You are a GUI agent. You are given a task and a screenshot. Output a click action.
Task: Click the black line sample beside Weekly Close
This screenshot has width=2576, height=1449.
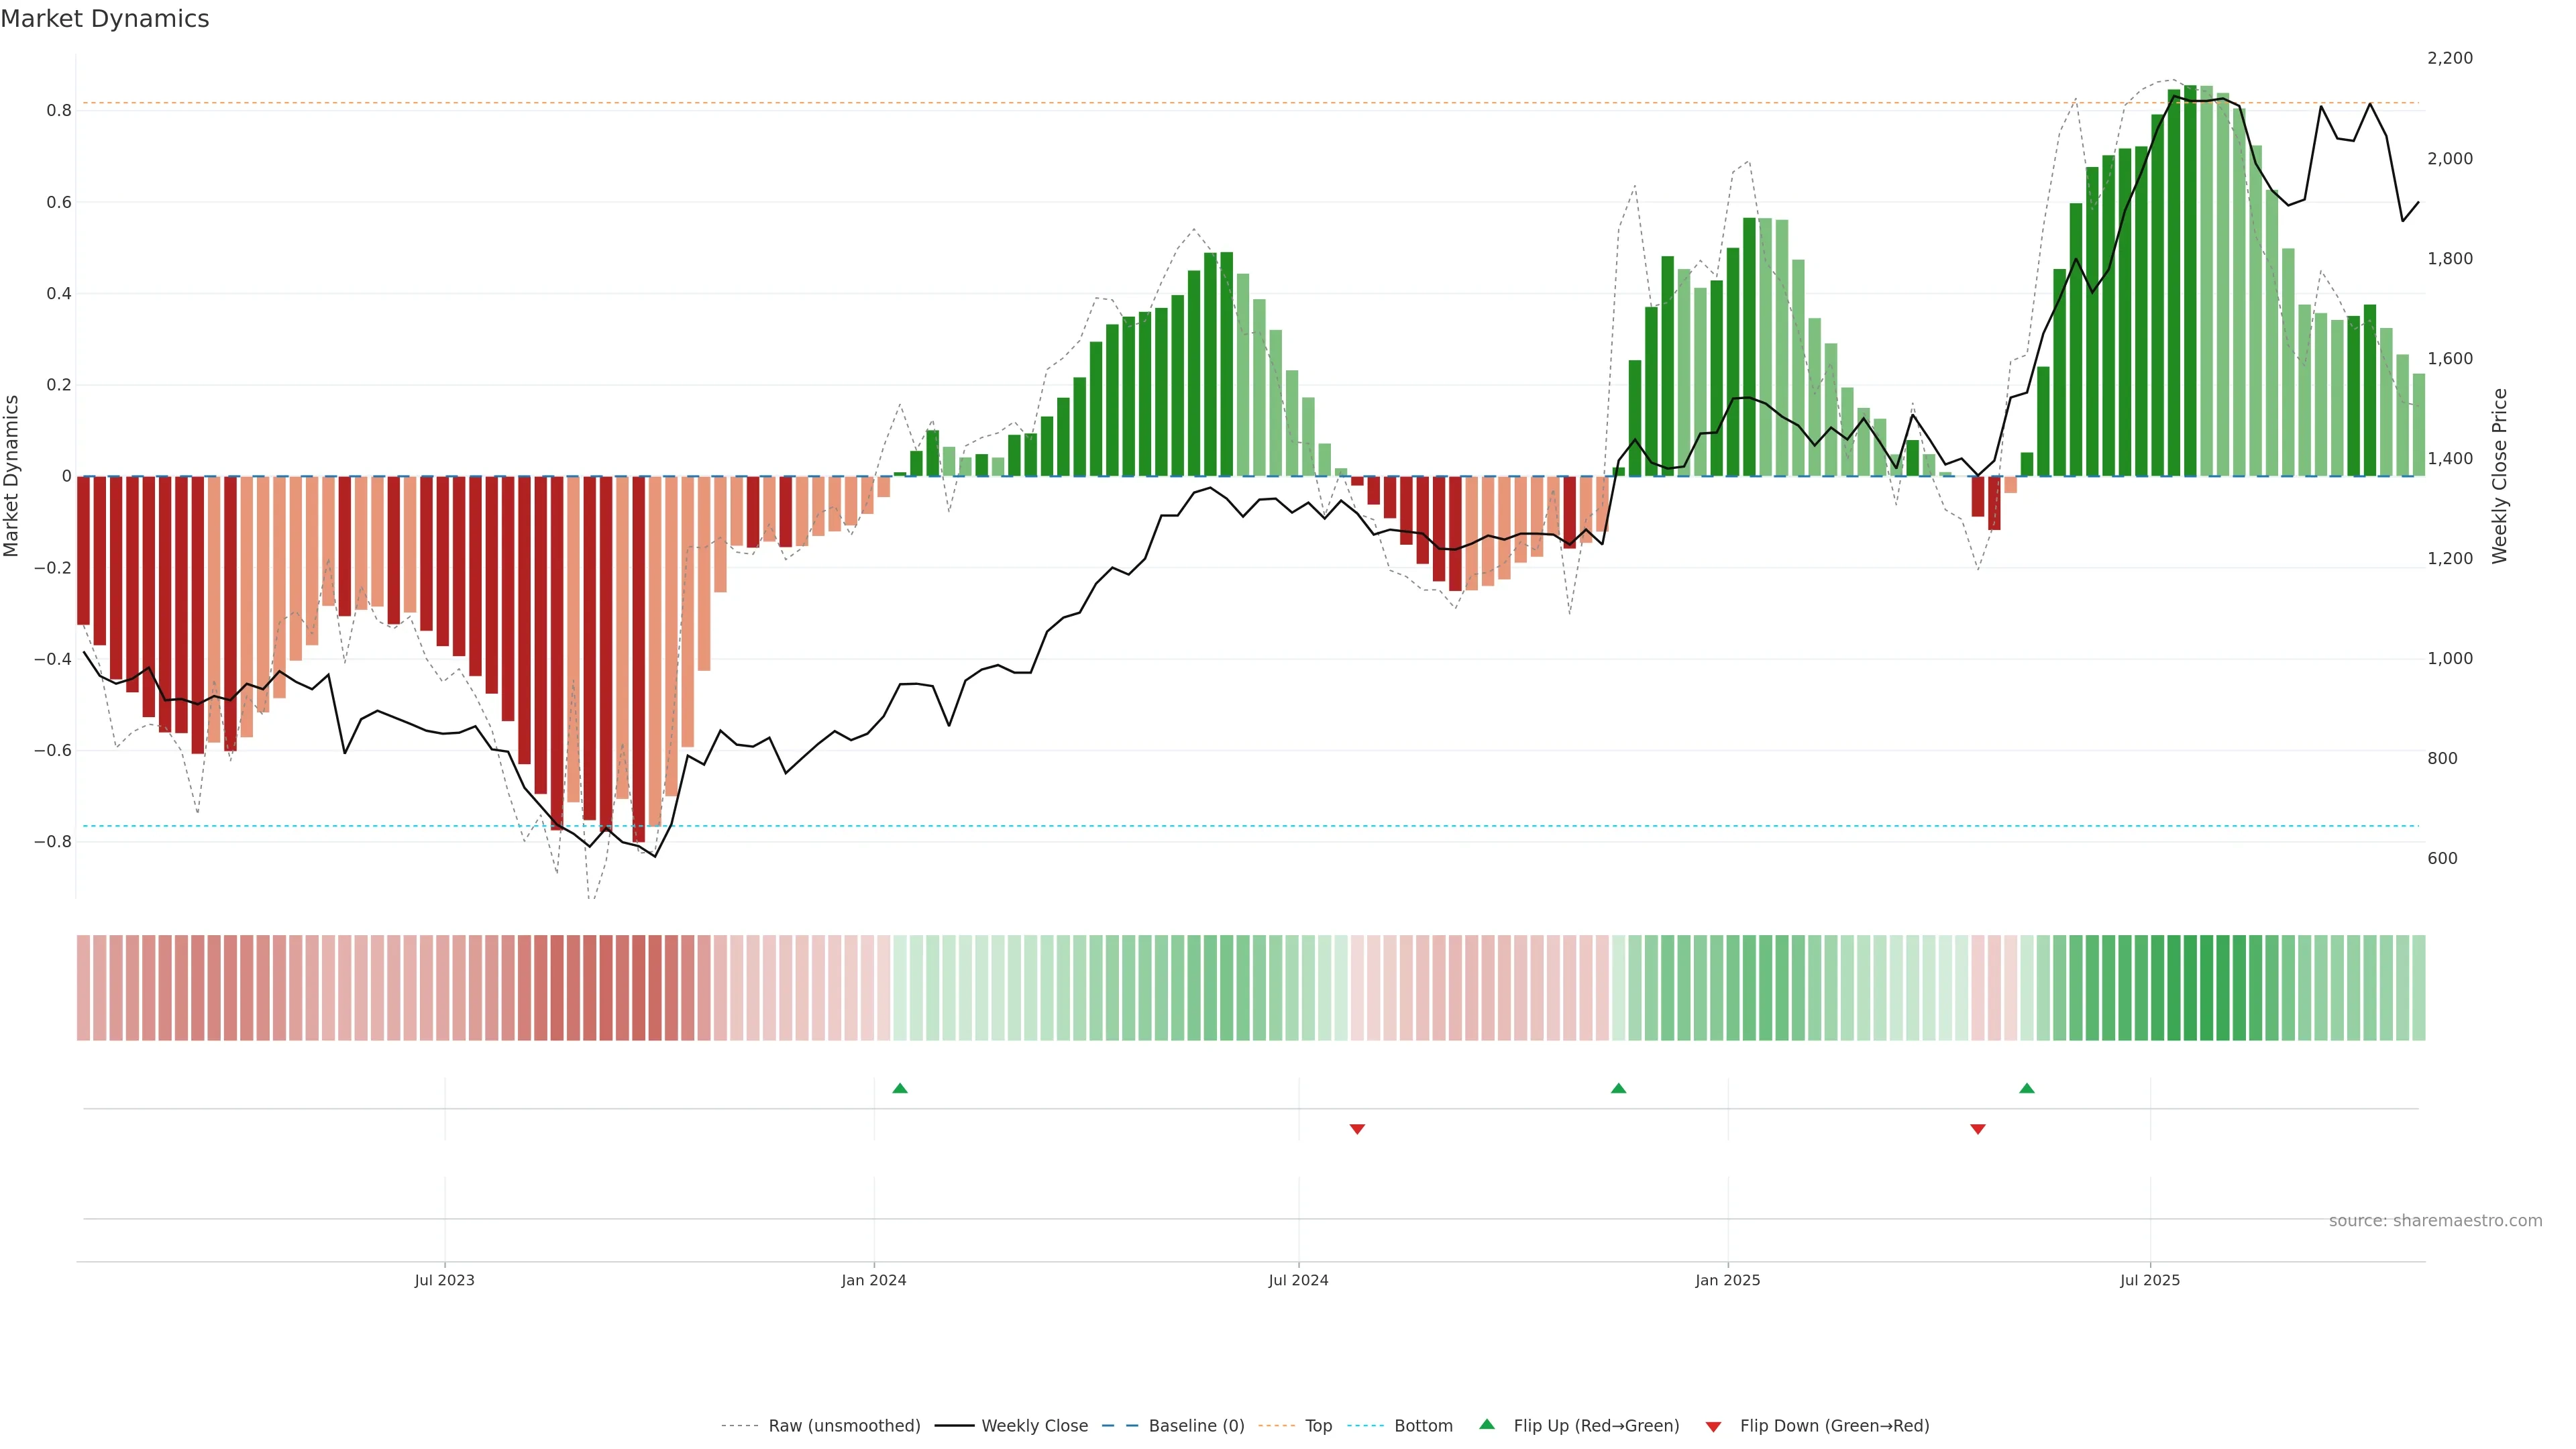point(954,1426)
